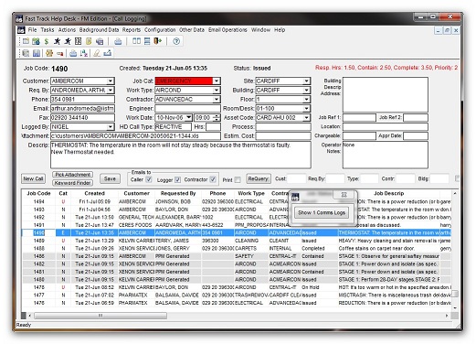Expand the Work Type AIRCOND dropdown
The width and height of the screenshot is (476, 344).
[x=217, y=90]
